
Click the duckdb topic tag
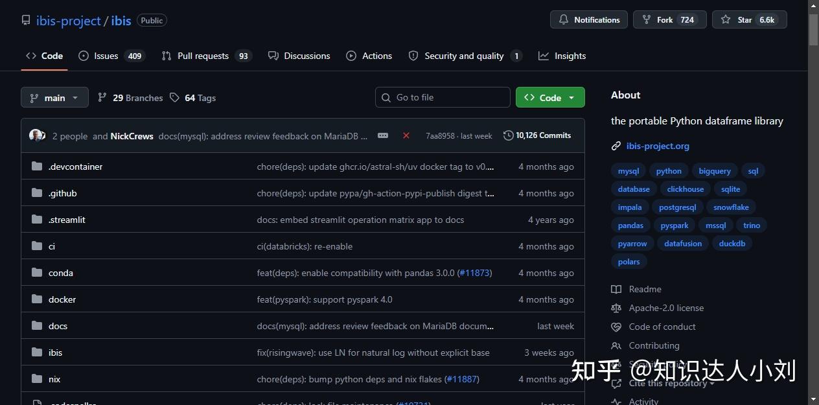(732, 244)
